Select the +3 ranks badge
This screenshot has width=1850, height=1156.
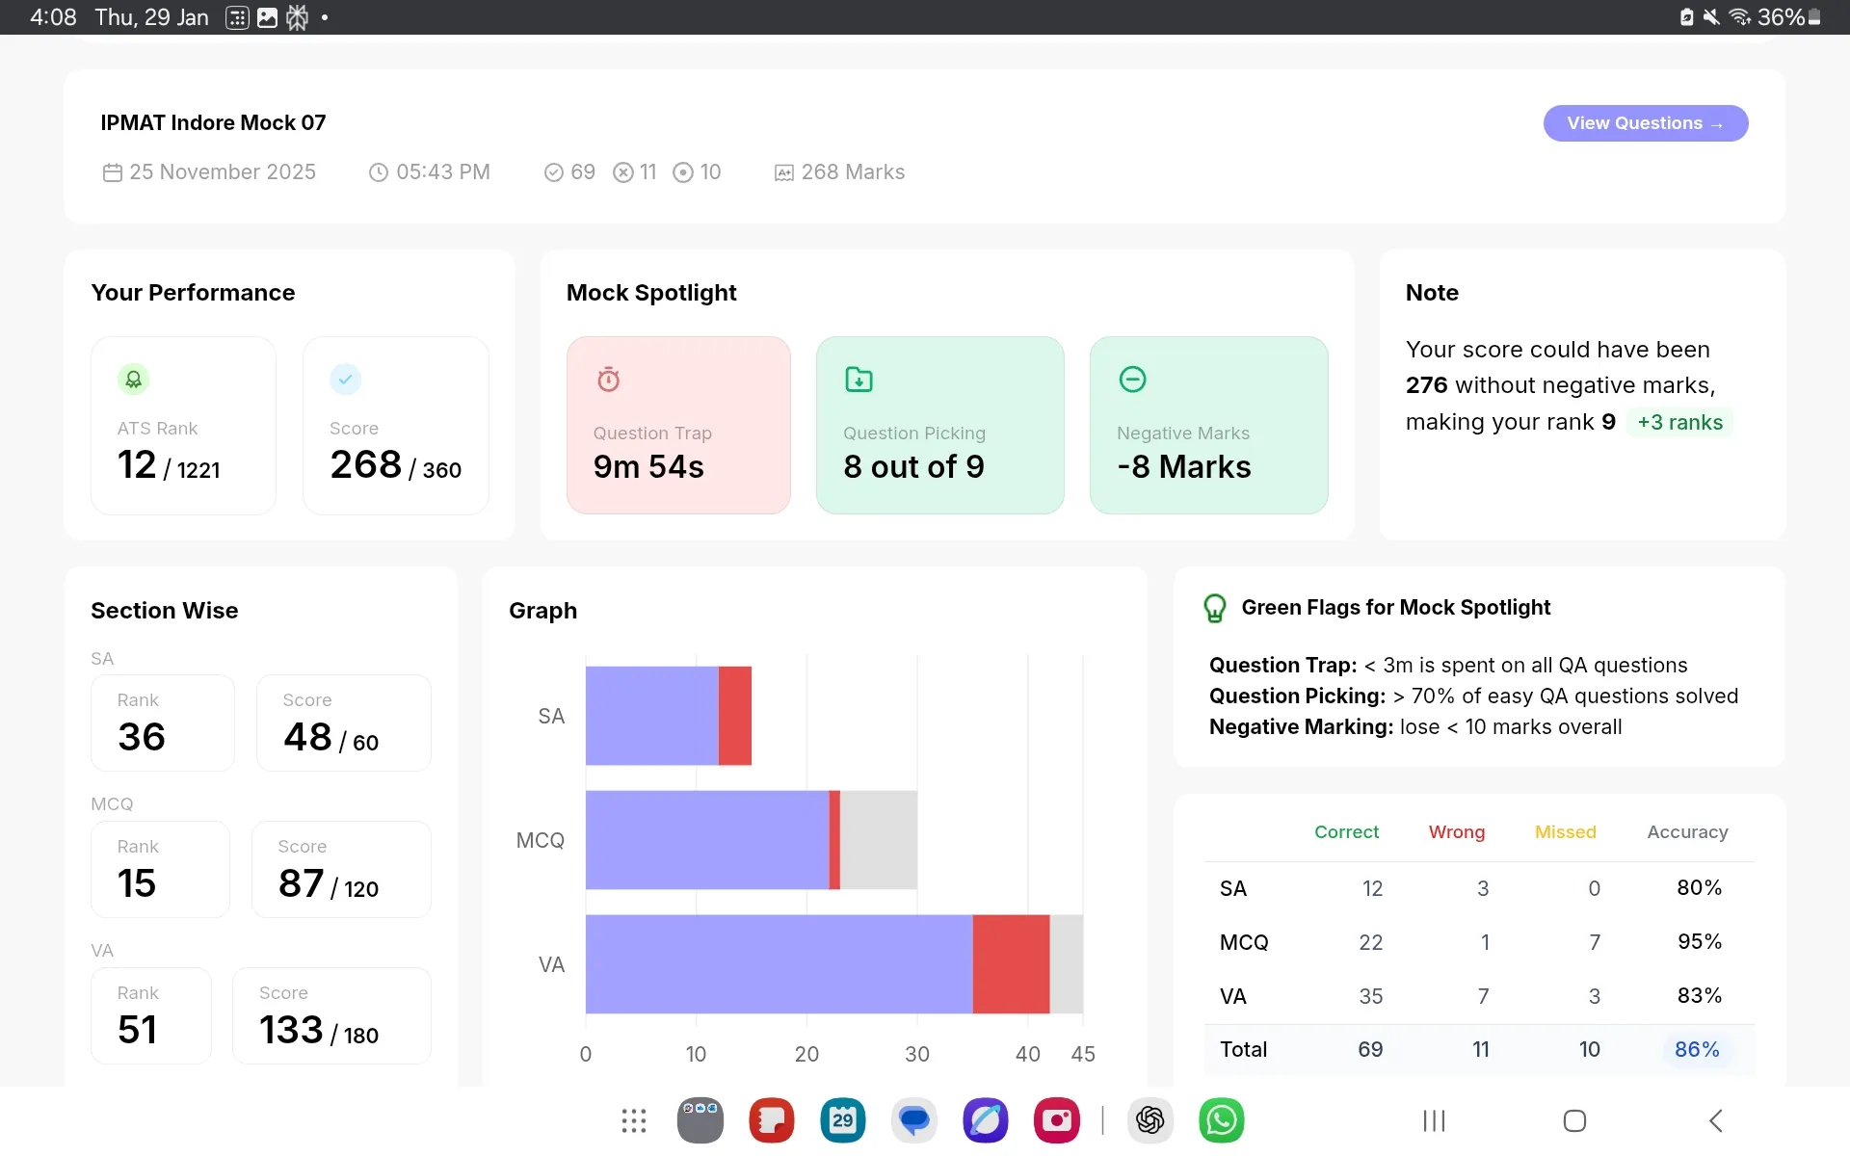click(1679, 422)
